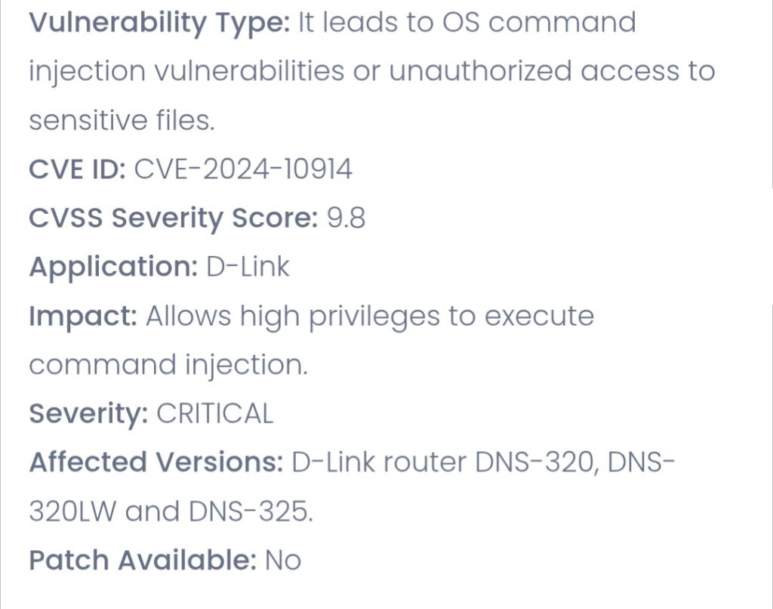Click the 'Allows high privileges to execute' text
Viewport: 773px width, 609px height.
(370, 316)
